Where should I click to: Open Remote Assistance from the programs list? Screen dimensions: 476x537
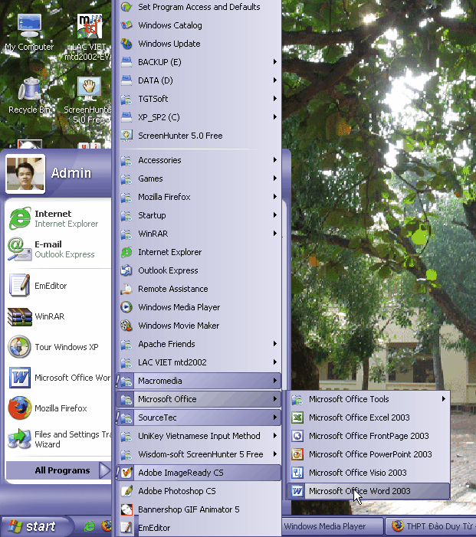point(172,289)
